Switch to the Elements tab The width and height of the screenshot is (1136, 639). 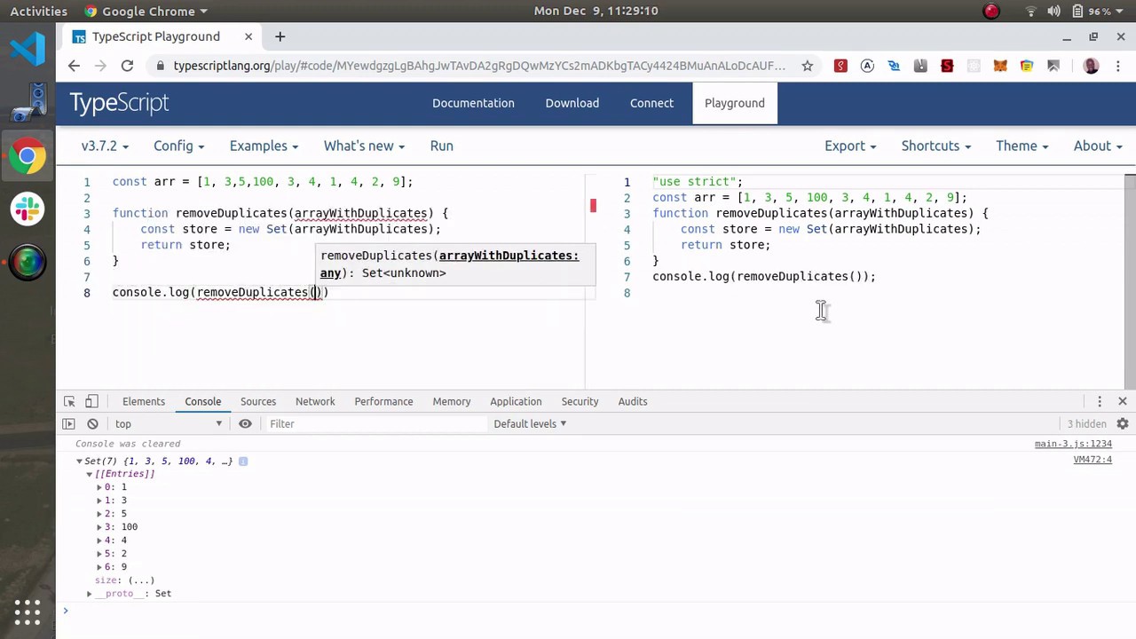[144, 401]
